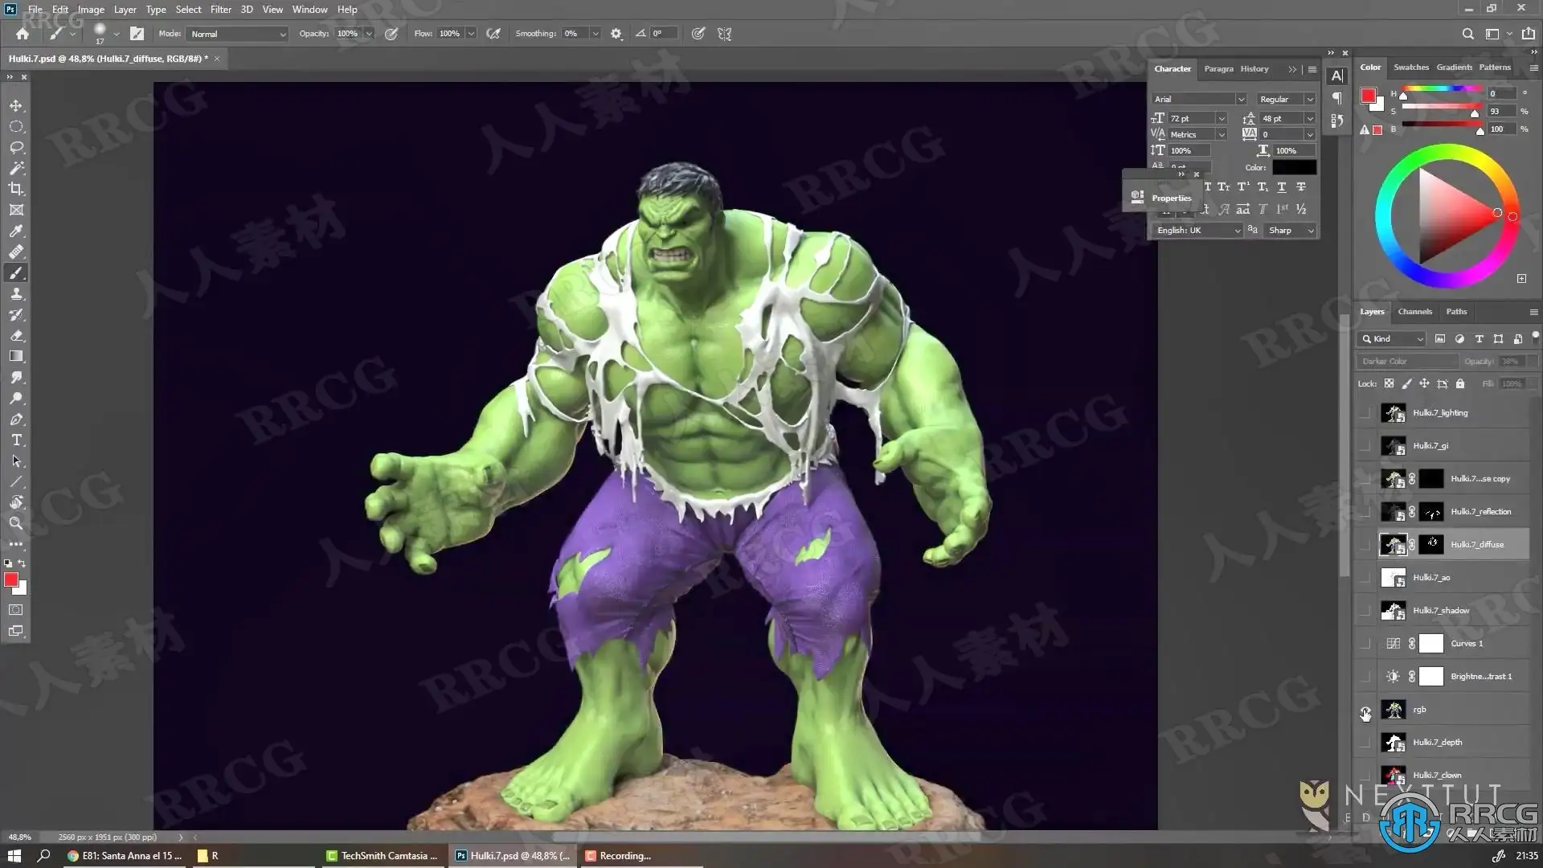
Task: Lock all attributes of the layer
Action: point(1460,384)
